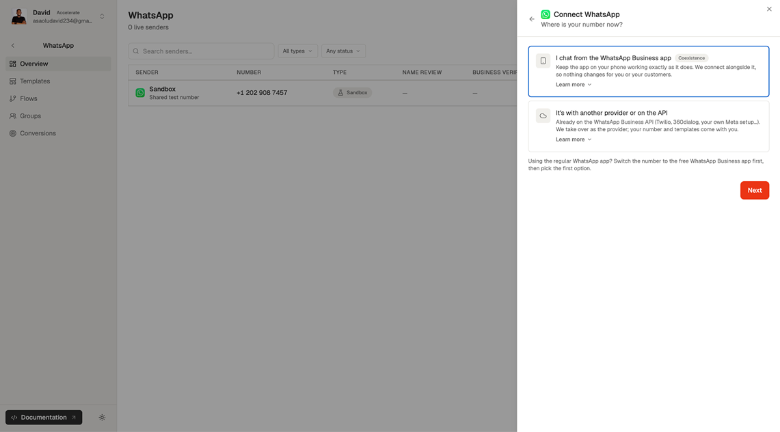
Task: Click the Flows branch icon
Action: [x=13, y=98]
